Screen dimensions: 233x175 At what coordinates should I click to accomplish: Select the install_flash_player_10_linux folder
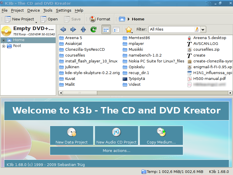89,61
